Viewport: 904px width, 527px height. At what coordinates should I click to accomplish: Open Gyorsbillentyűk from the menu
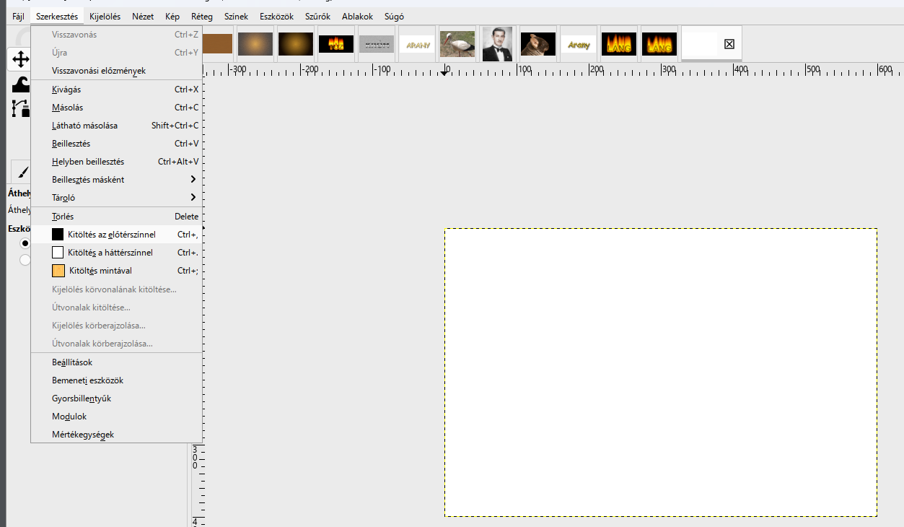point(116,398)
